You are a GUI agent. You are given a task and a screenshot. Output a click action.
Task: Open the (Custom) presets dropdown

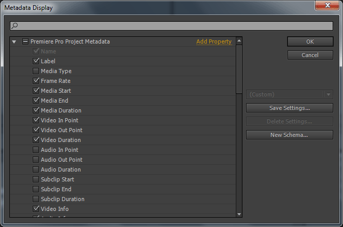click(290, 94)
